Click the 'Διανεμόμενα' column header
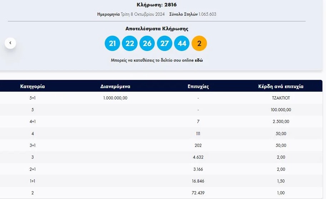 point(115,86)
